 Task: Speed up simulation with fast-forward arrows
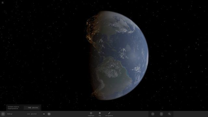49,114
